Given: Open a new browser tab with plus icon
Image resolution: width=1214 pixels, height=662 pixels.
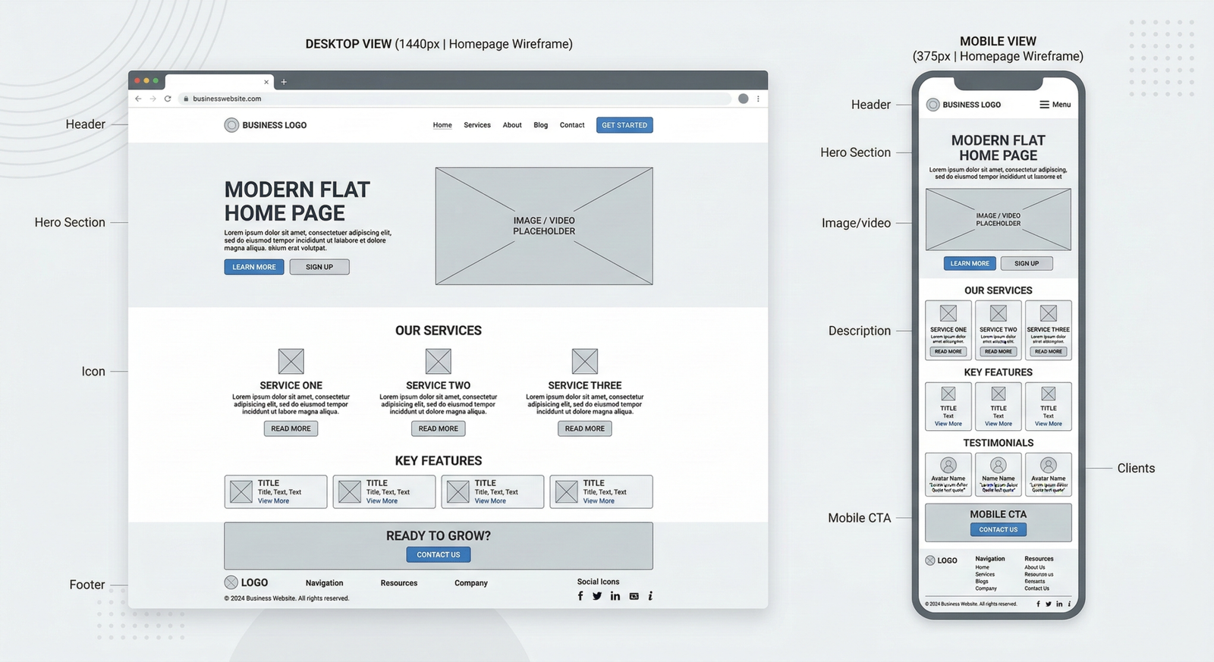Looking at the screenshot, I should coord(284,82).
